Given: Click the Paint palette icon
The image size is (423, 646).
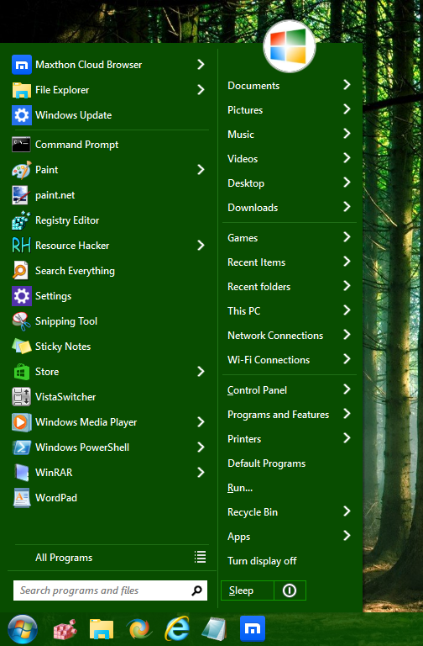Looking at the screenshot, I should tap(21, 170).
